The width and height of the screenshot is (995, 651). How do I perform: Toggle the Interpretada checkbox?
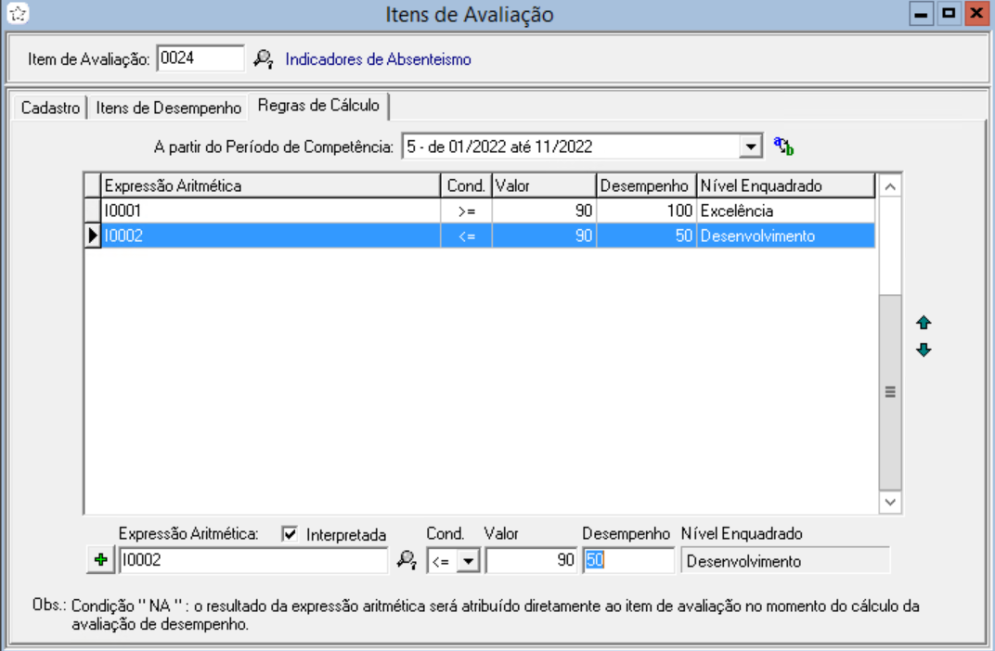point(289,534)
